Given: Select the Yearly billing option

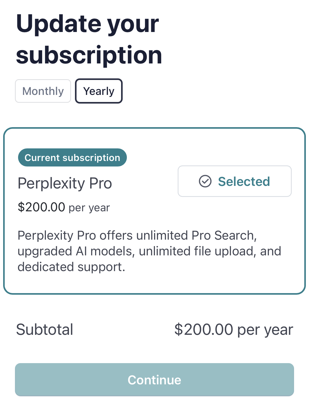Looking at the screenshot, I should [x=99, y=91].
